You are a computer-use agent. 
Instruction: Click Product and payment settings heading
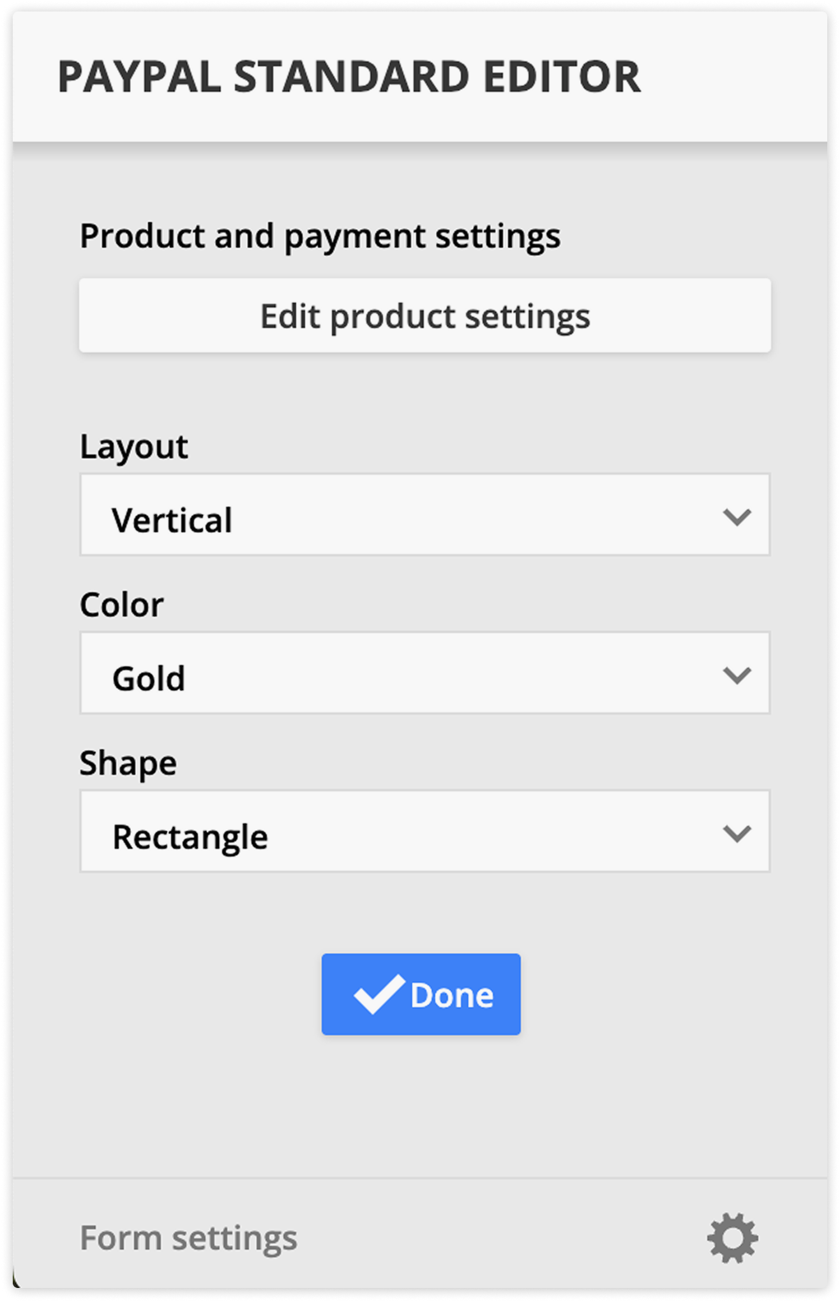(x=320, y=237)
